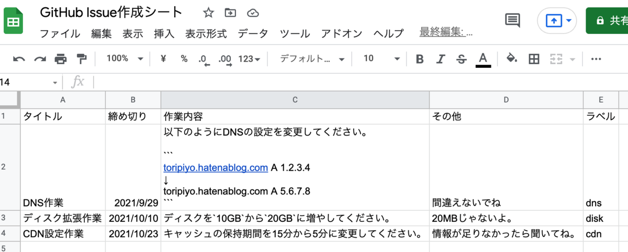Select row 2 header
The image size is (628, 252).
tap(10, 167)
